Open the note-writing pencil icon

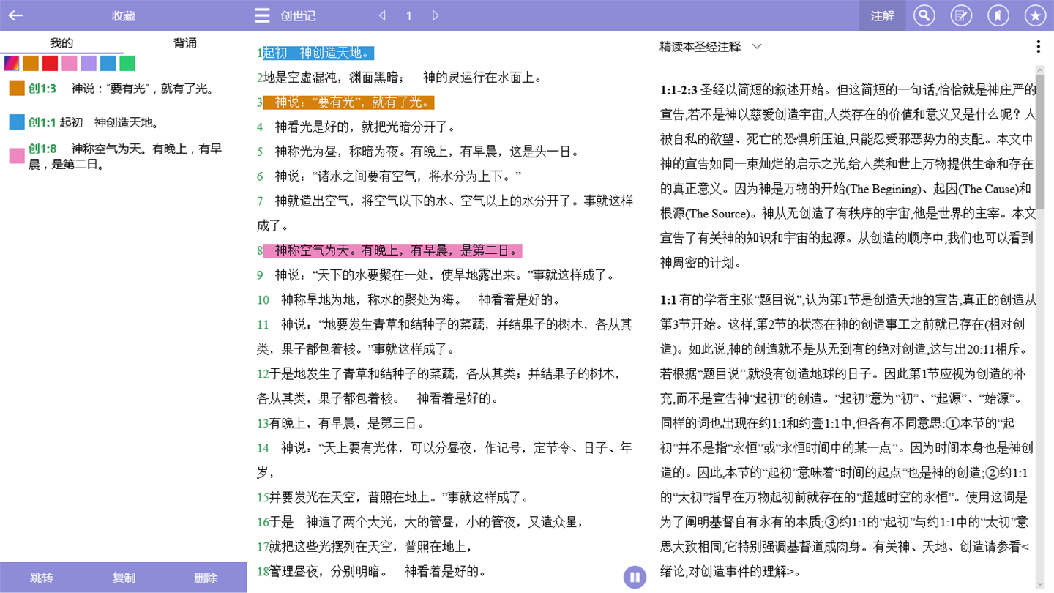point(961,15)
